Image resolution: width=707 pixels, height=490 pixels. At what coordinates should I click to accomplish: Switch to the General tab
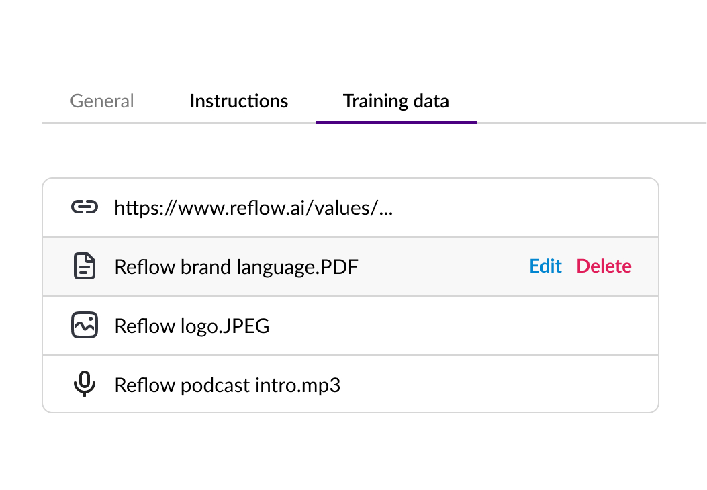[101, 101]
